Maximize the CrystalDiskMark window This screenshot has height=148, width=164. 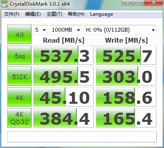[139, 3]
